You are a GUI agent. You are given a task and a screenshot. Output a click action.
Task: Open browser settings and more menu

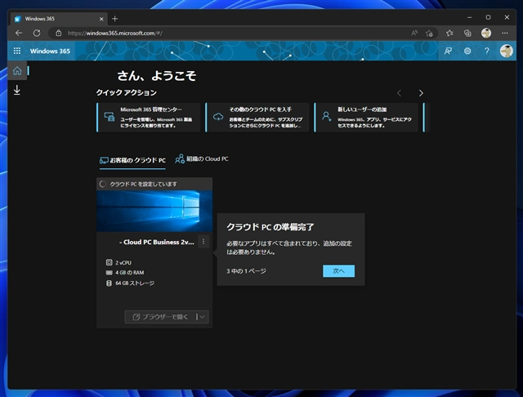tap(505, 33)
